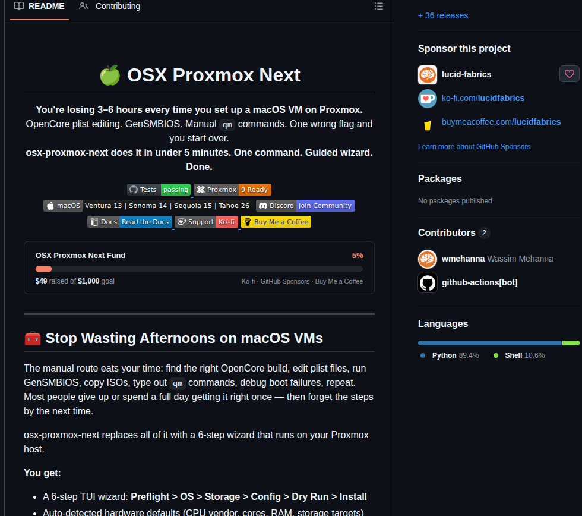Click the github-actions[bot] Octocat avatar
Viewport: 582px width, 516px height.
(x=428, y=283)
